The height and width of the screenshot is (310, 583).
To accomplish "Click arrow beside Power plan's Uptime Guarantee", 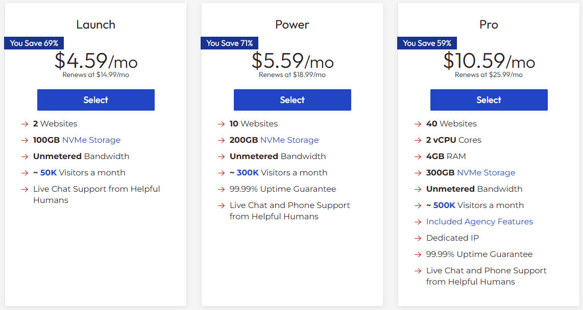I will (222, 189).
